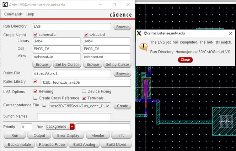Click the Correspondence File path field
This screenshot has height=151, width=236.
pos(80,106)
